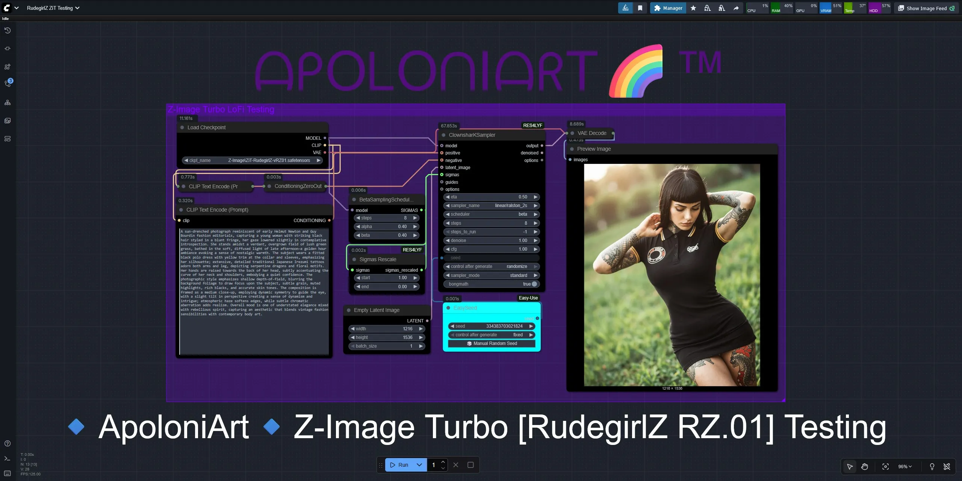Open the ckpt_name checkpoint combo

253,160
